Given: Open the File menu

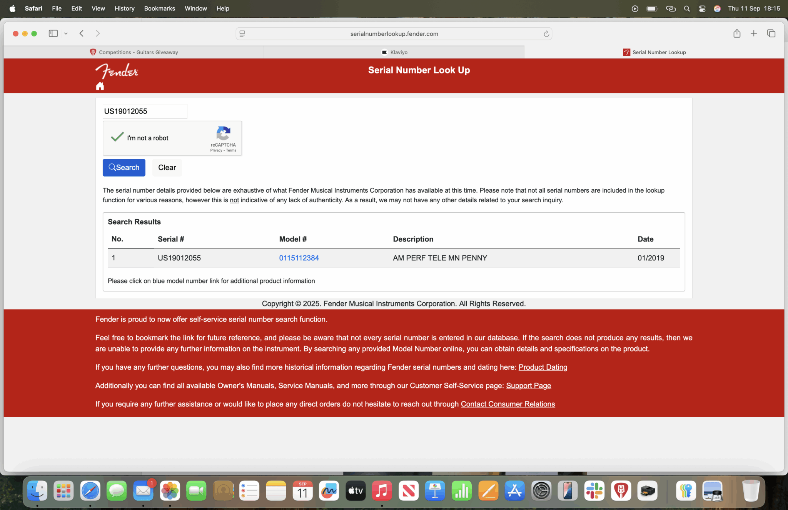Looking at the screenshot, I should click(x=57, y=8).
